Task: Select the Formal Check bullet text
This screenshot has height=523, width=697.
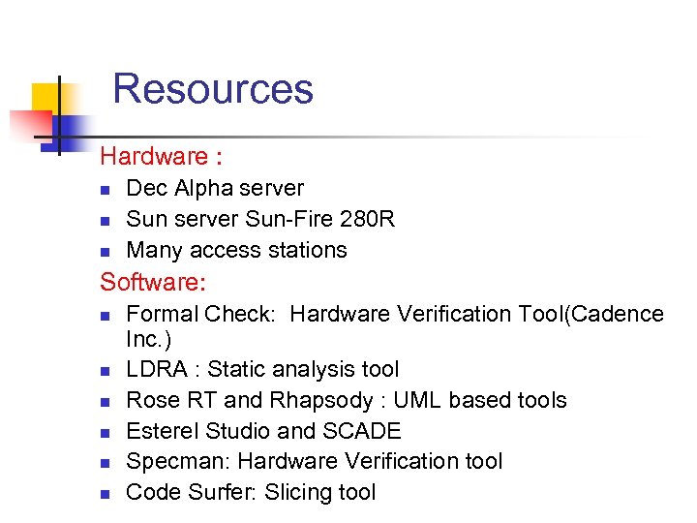Action: pos(395,326)
